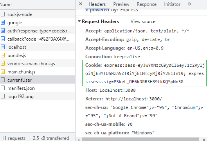The image size is (207, 141).
Task: Click the document icon beside auth request
Action: pyautogui.click(x=3, y=30)
